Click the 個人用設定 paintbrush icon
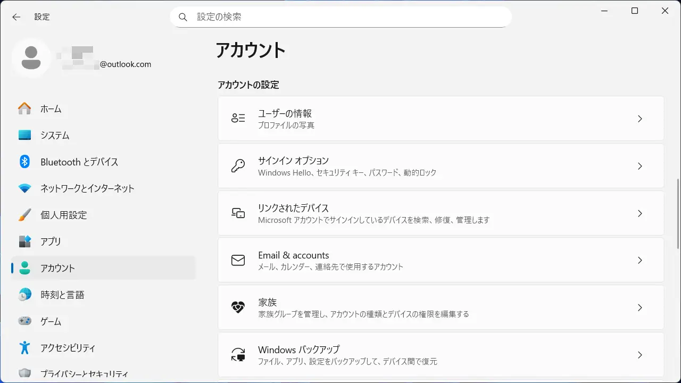This screenshot has width=681, height=383. click(24, 215)
